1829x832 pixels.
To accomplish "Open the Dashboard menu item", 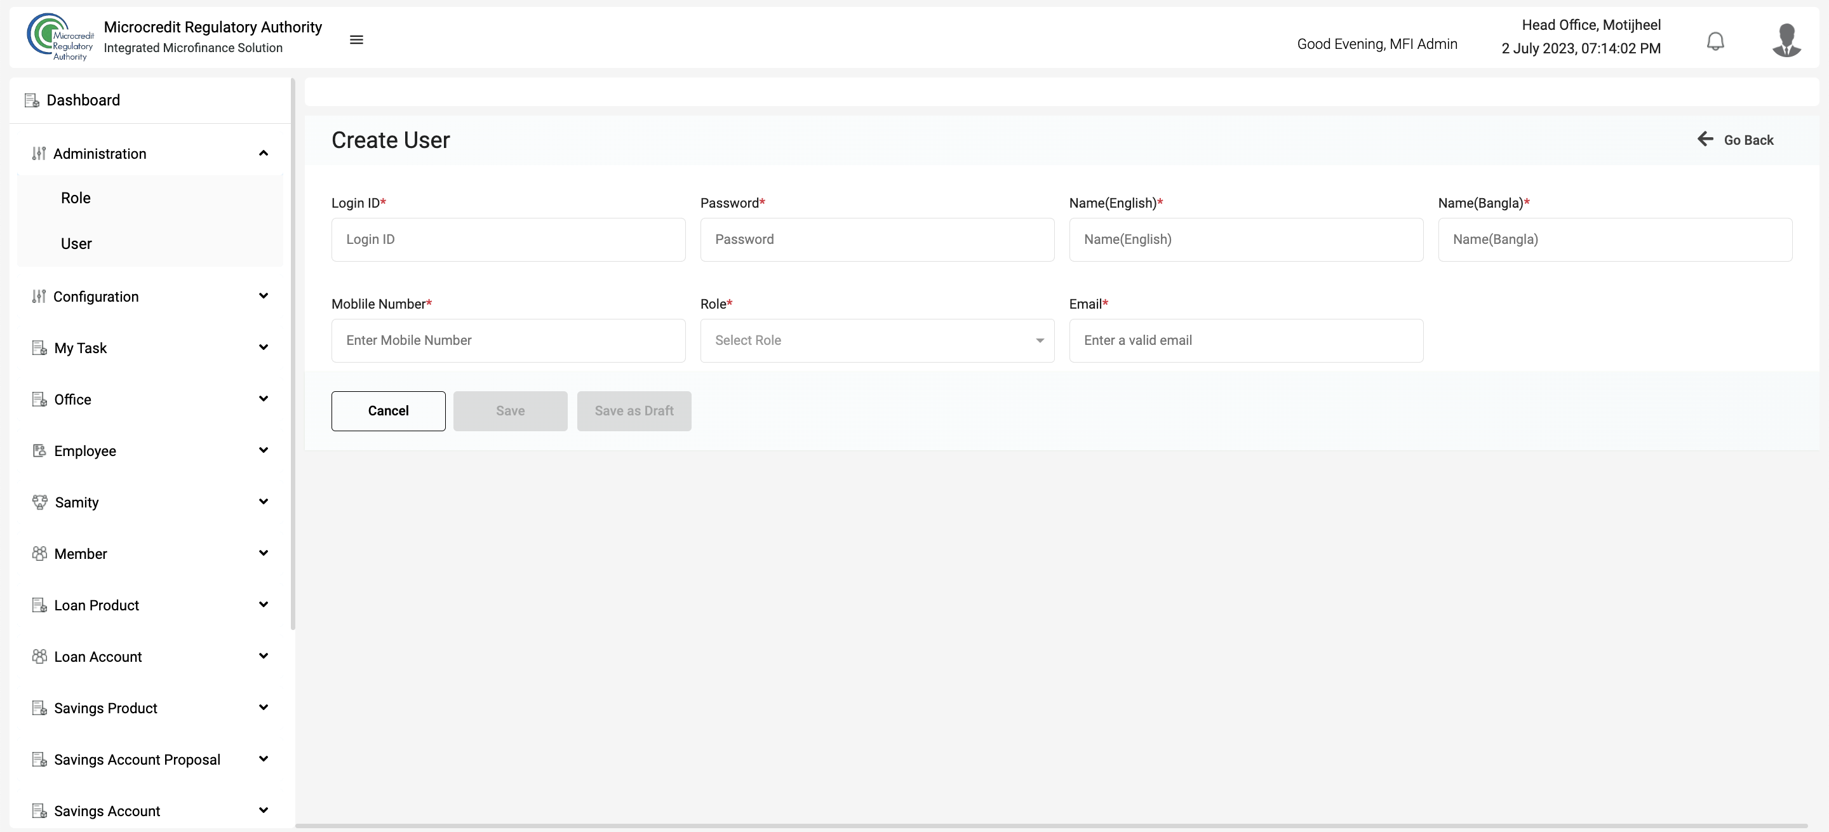I will (150, 100).
